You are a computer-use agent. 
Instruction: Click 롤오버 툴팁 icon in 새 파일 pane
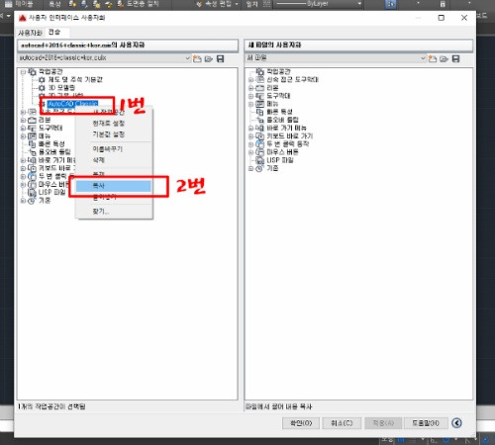click(x=260, y=120)
